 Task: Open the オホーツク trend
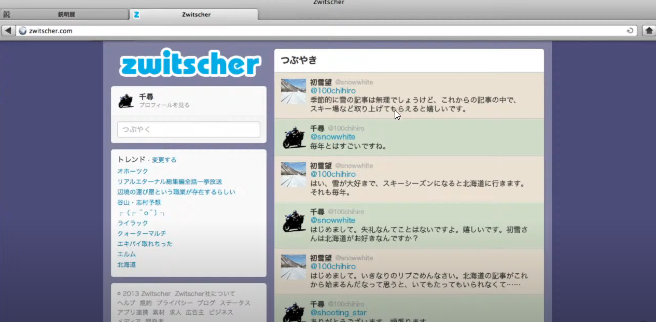133,171
